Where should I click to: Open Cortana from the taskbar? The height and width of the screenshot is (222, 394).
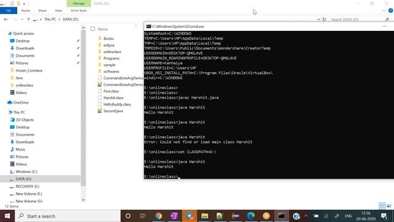click(128, 216)
